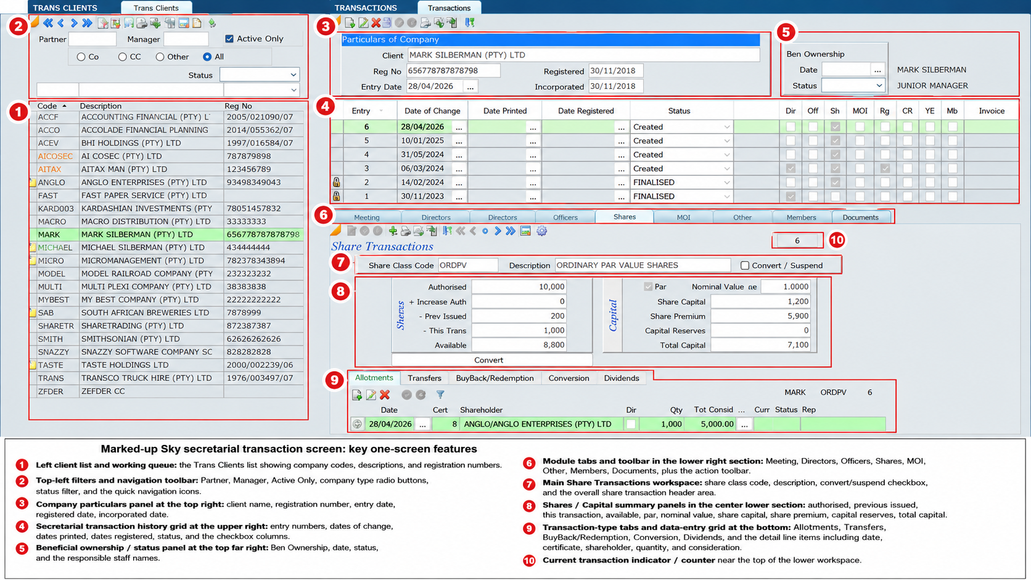Click the blue-green flag icon in Transactions toolbar
Image resolution: width=1031 pixels, height=580 pixels.
click(x=470, y=23)
